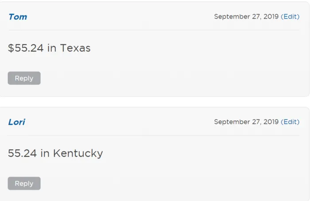The image size is (310, 201).
Task: Click 'September 27, 2019' beside Tom's Edit link
Action: click(x=246, y=16)
